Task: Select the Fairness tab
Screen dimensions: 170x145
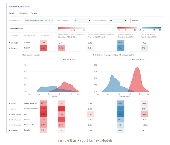Action: click(34, 13)
